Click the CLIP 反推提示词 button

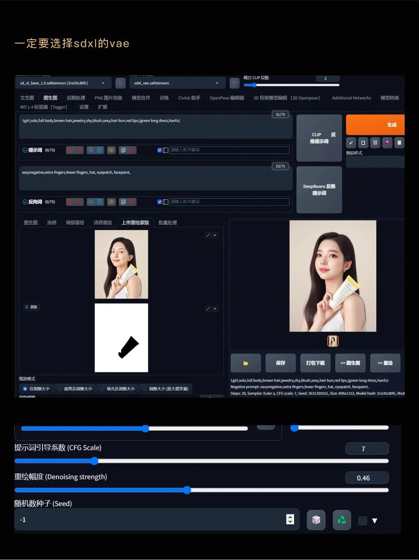319,138
